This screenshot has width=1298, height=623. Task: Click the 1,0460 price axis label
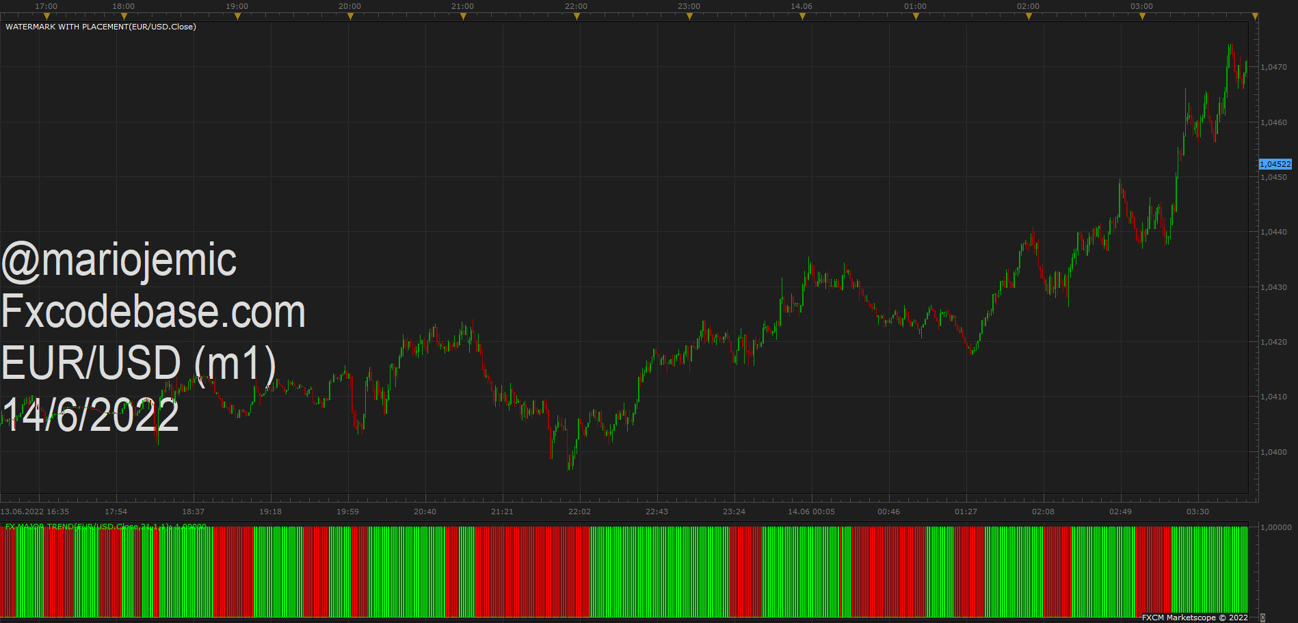[1273, 122]
